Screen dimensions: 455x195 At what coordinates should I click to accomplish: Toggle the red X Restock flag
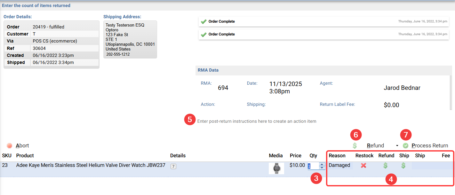click(363, 166)
